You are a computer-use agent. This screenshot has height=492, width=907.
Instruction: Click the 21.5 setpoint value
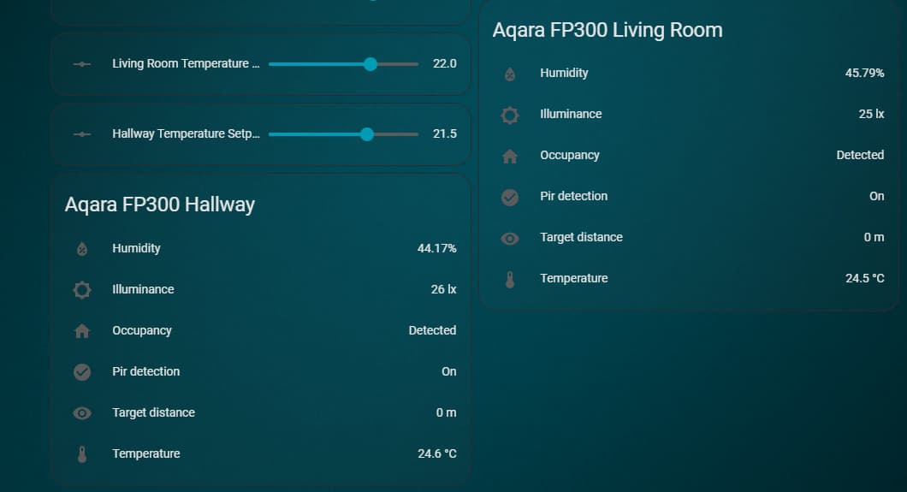coord(444,133)
